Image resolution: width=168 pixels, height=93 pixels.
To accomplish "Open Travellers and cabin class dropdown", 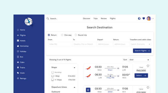I will point(140,44).
